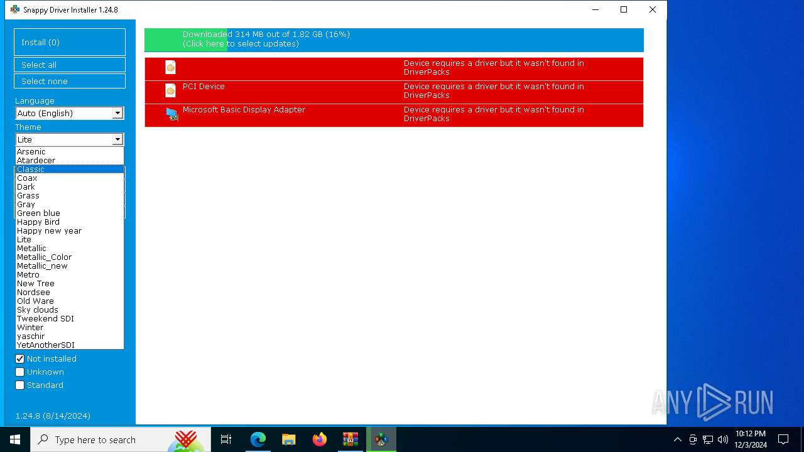Show hidden system tray icons
The height and width of the screenshot is (452, 804).
(677, 439)
